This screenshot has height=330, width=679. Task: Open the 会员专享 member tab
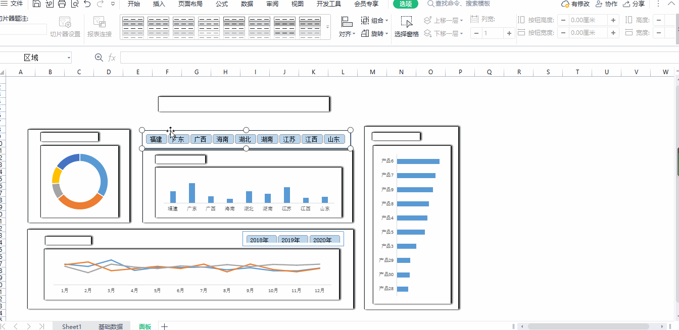pos(366,4)
